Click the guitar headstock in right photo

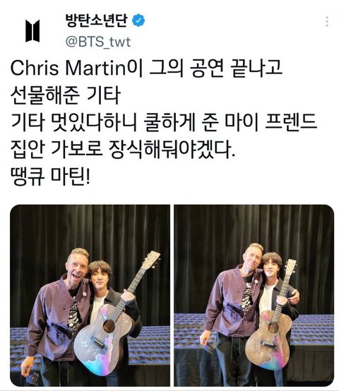tap(290, 267)
